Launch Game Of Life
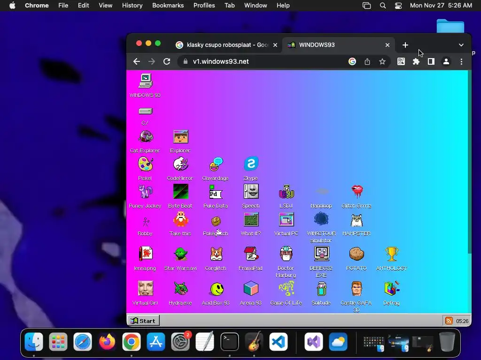Image resolution: width=481 pixels, height=360 pixels. [286, 288]
